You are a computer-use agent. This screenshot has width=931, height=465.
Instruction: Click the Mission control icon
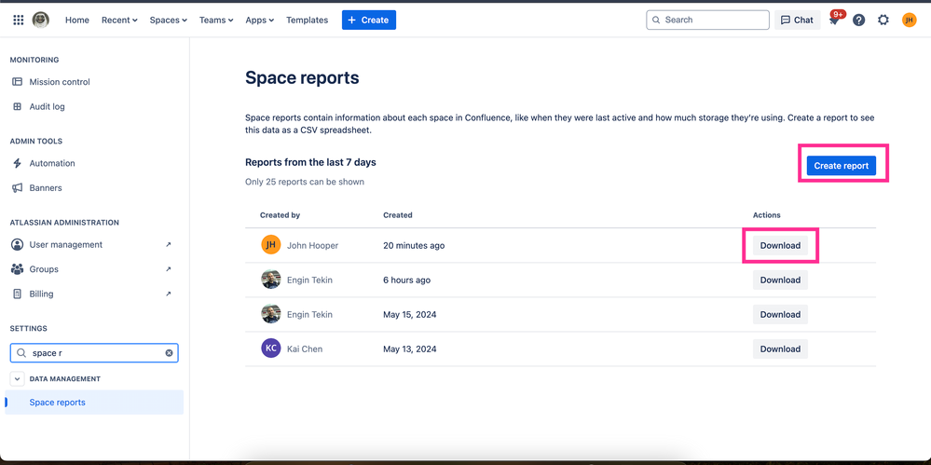point(17,82)
